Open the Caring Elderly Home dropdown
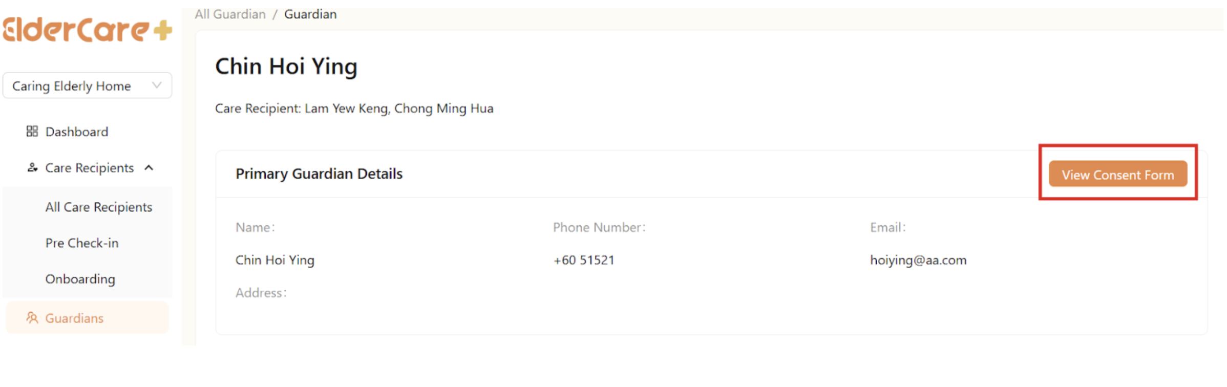This screenshot has height=387, width=1227. coord(87,85)
